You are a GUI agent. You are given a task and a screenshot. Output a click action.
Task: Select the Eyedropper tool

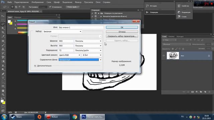(x=3, y=36)
